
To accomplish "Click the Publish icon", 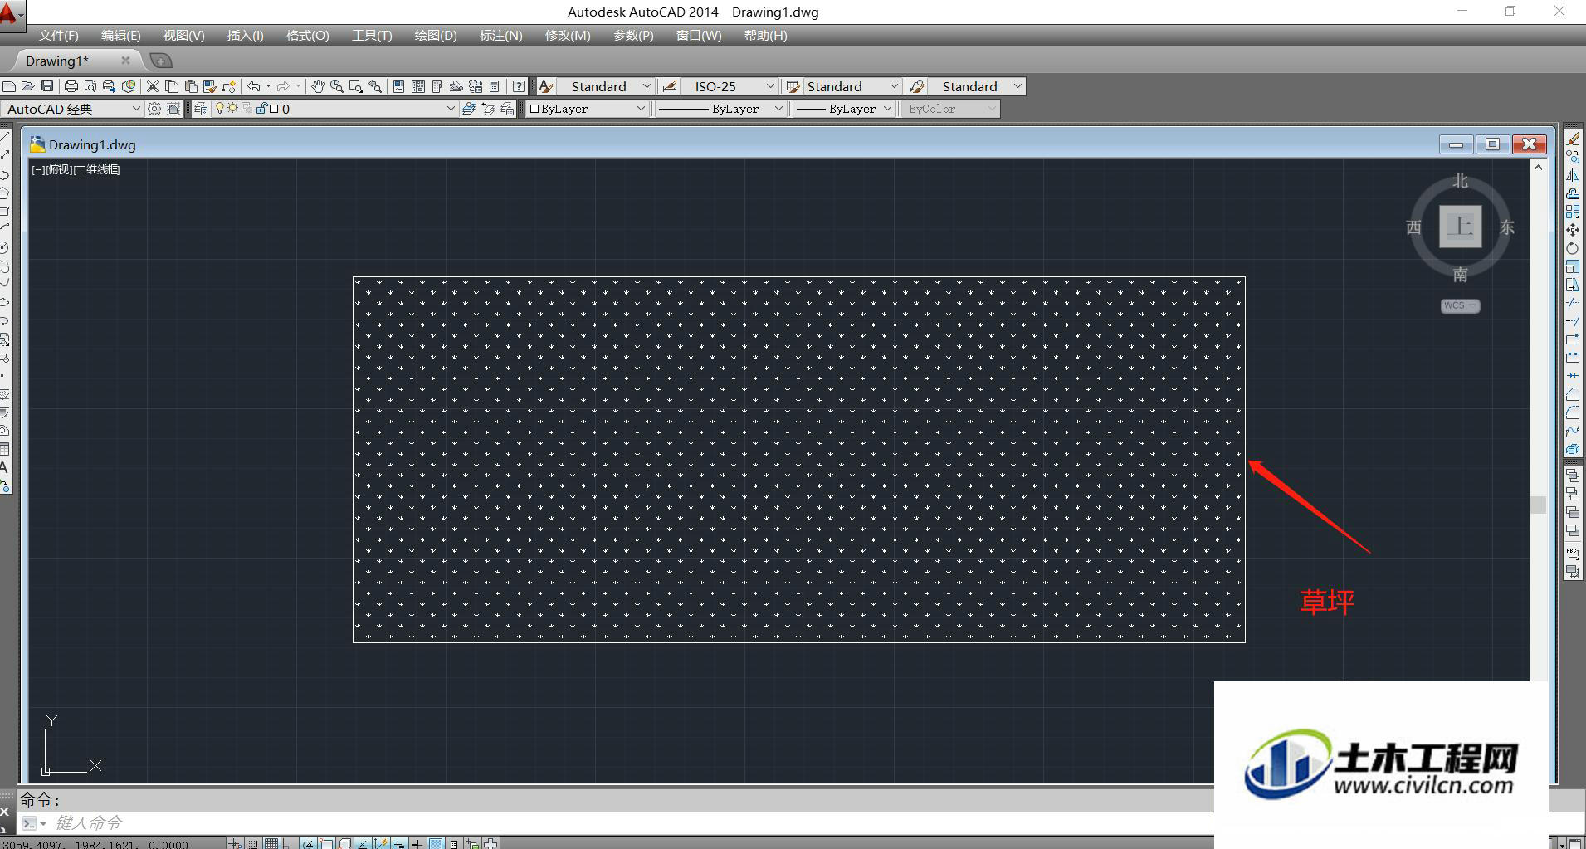I will (x=109, y=86).
